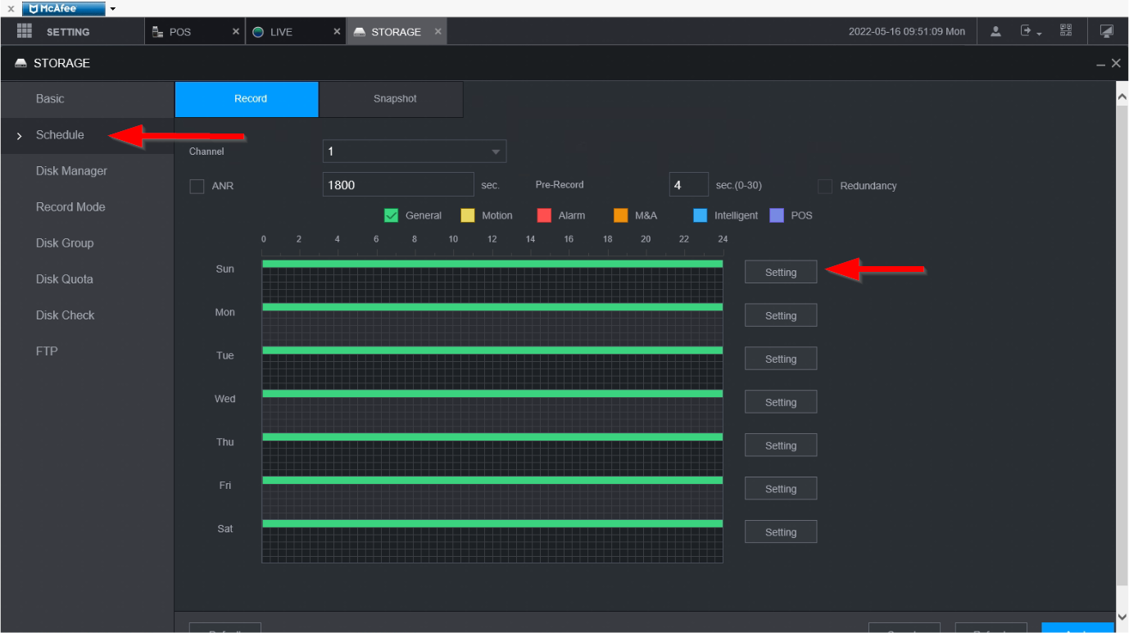Toggle the Redundancy checkbox
1129x633 pixels.
825,186
